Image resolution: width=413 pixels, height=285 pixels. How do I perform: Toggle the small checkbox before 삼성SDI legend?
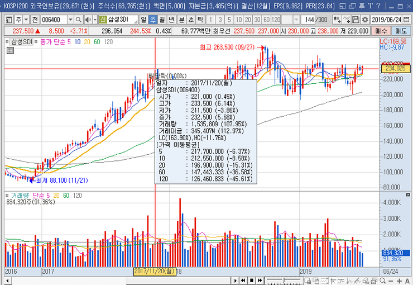tap(7, 42)
